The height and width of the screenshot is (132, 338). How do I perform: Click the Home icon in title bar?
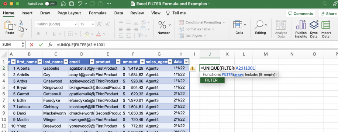click(63, 4)
